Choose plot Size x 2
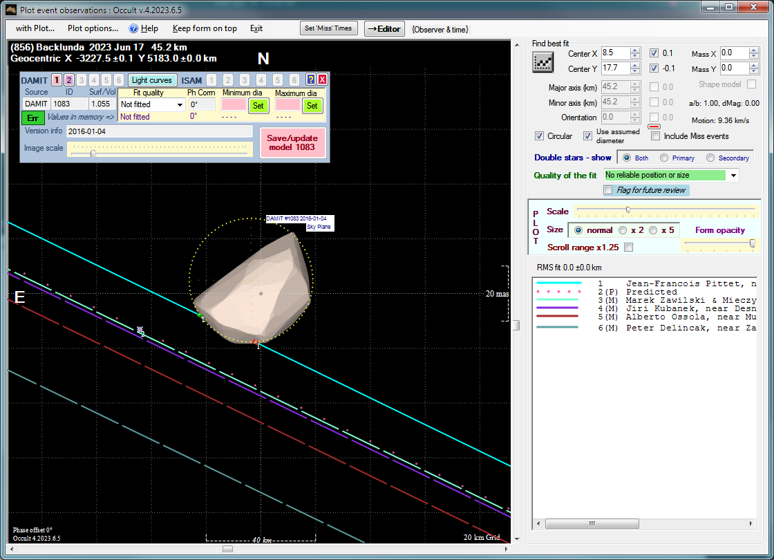Image resolution: width=774 pixels, height=560 pixels. 623,231
